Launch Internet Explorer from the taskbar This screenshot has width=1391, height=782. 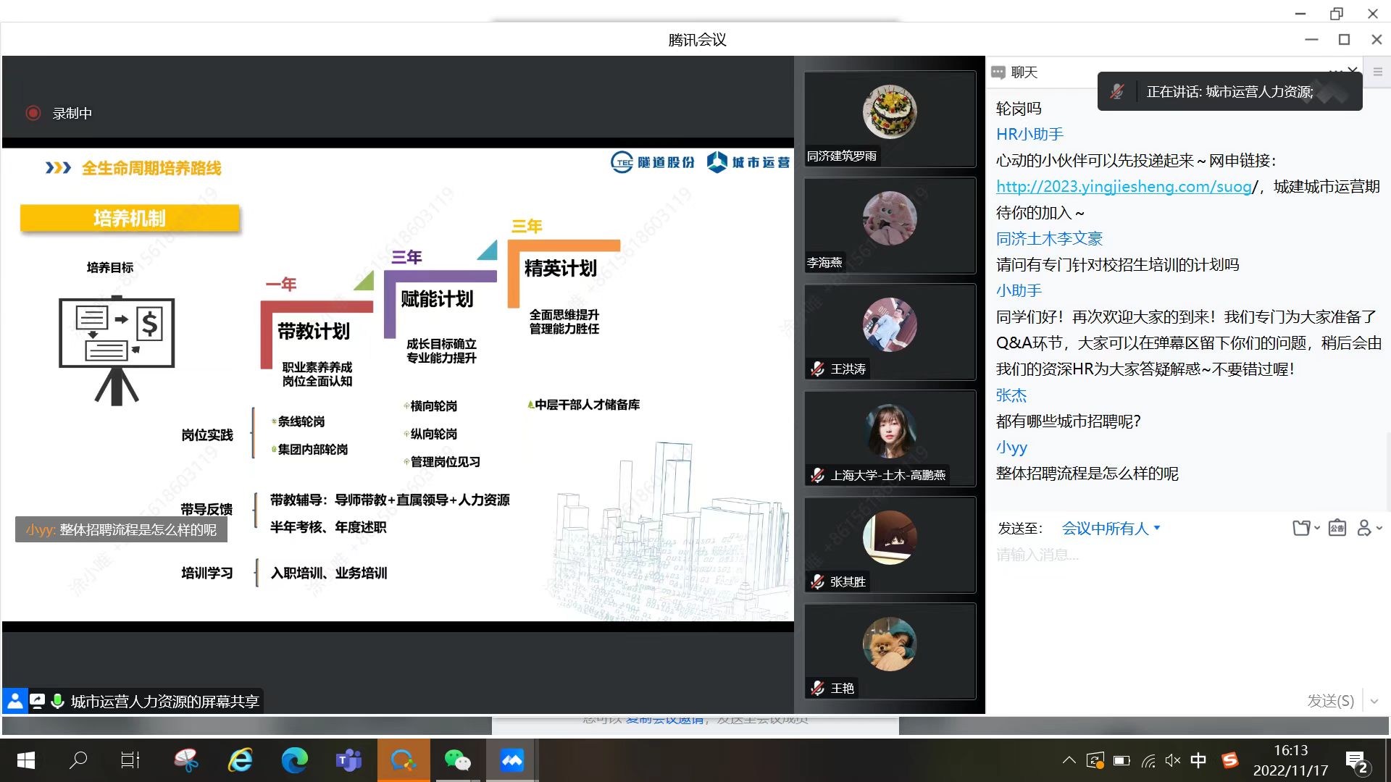pos(241,760)
